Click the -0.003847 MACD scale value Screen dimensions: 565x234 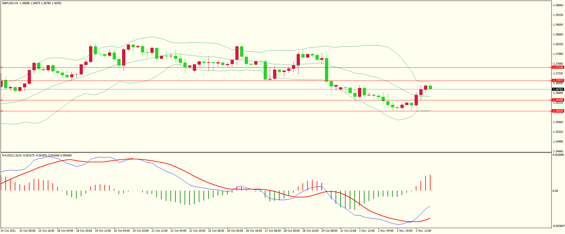(559, 226)
